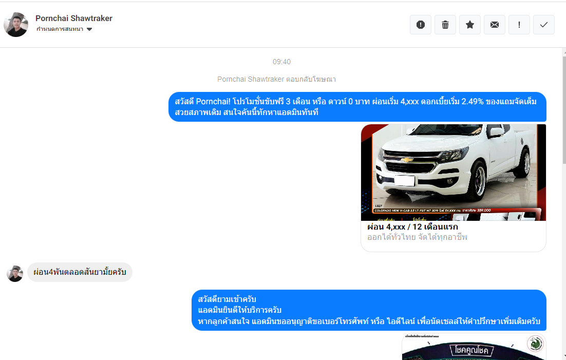566x360 pixels.
Task: Star this conversation as follow-up
Action: pos(469,25)
